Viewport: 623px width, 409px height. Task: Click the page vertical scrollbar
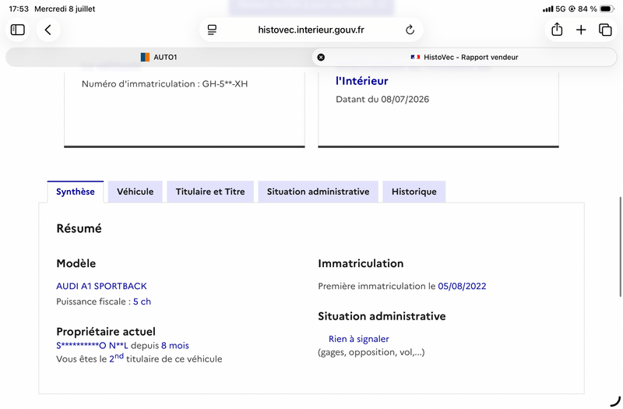620,246
